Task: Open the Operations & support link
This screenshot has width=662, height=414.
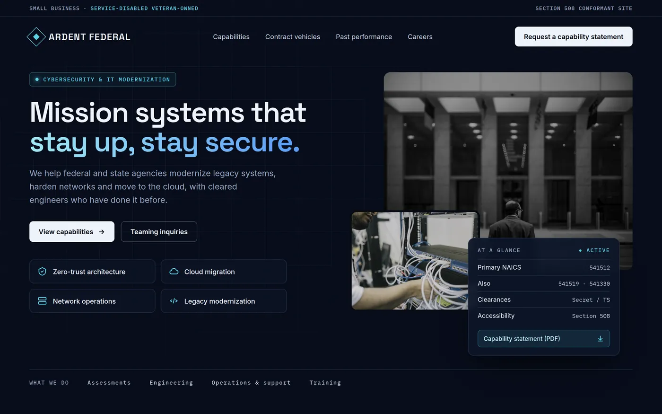Action: (251, 383)
